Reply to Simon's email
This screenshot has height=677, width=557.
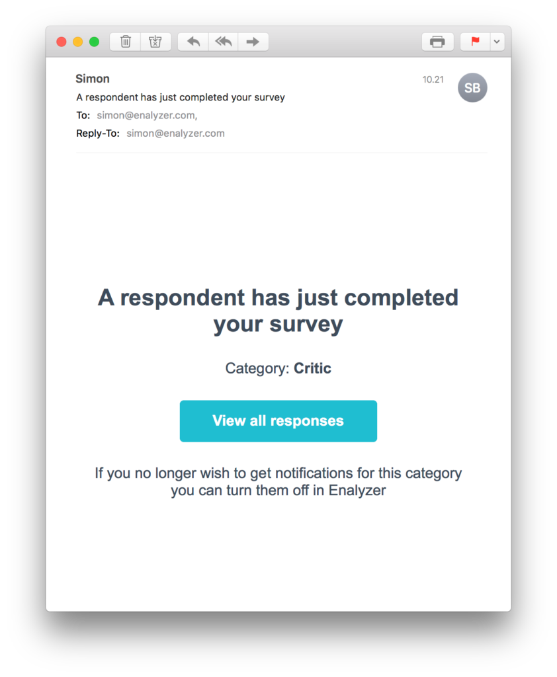point(193,41)
